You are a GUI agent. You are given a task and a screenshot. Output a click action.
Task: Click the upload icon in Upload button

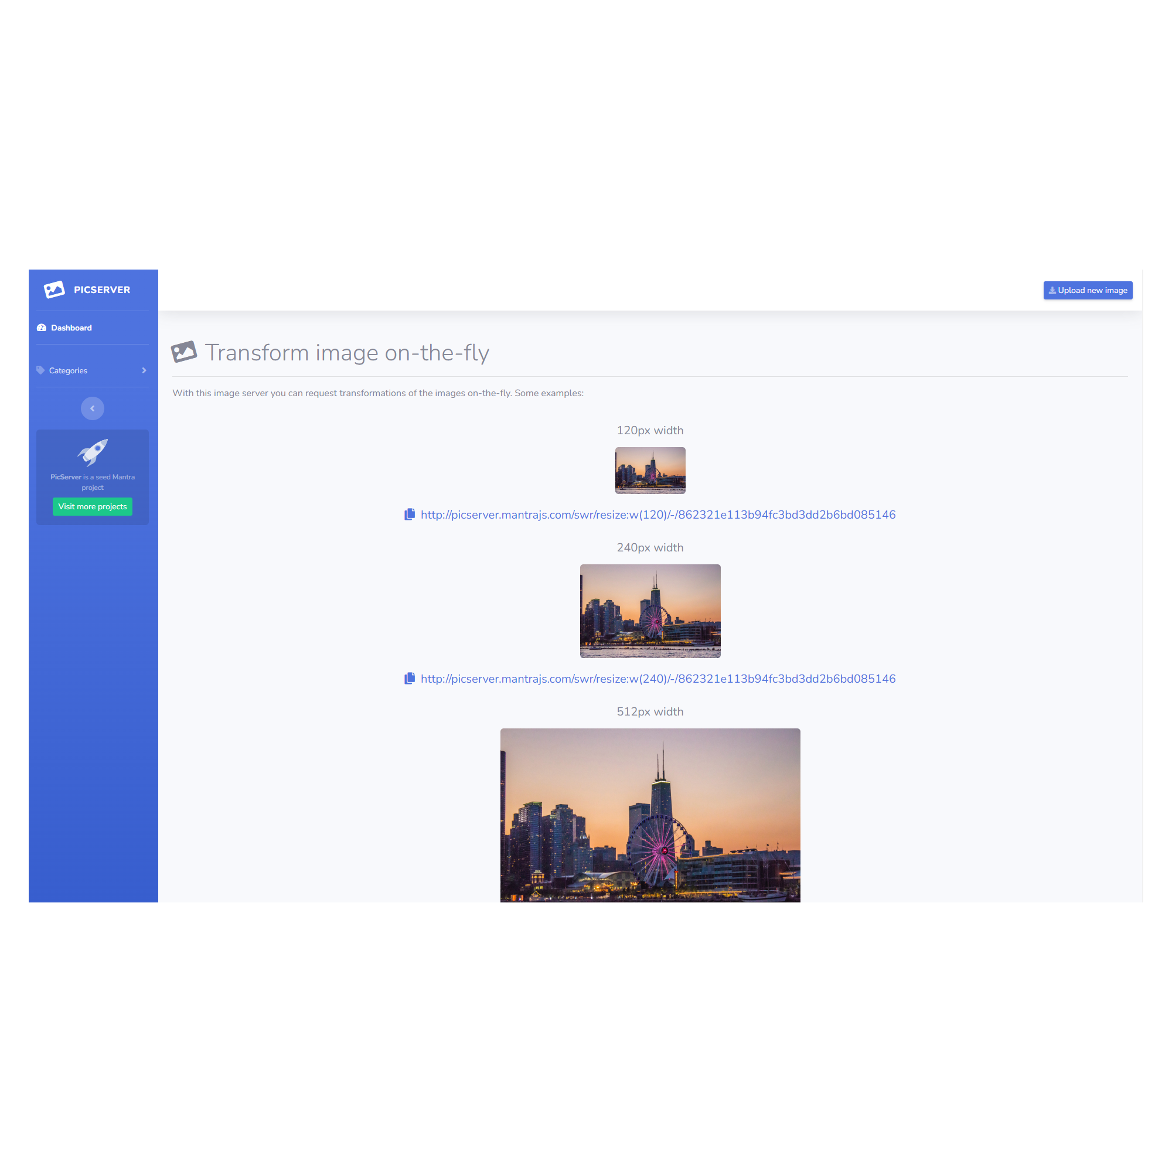pyautogui.click(x=1052, y=290)
